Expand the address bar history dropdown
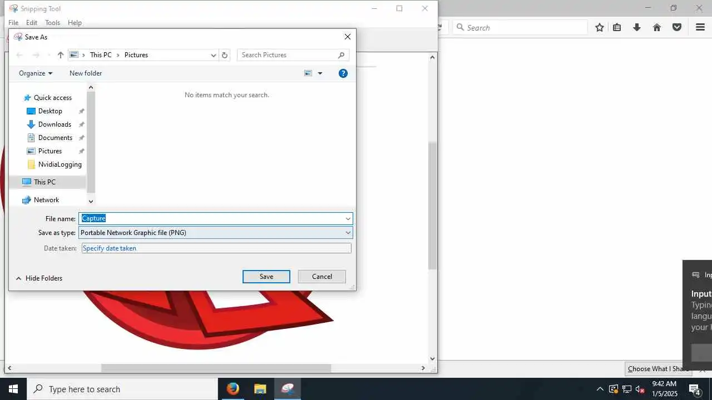This screenshot has width=712, height=400. pyautogui.click(x=213, y=55)
